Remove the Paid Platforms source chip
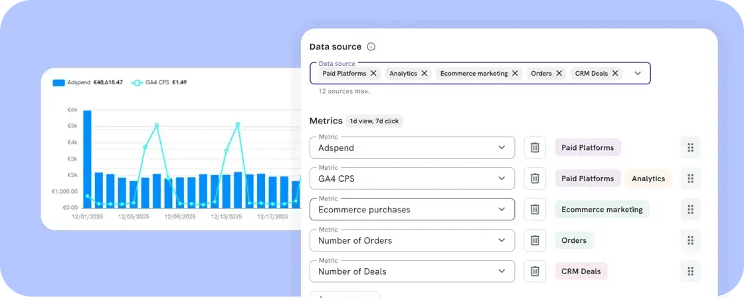 373,74
